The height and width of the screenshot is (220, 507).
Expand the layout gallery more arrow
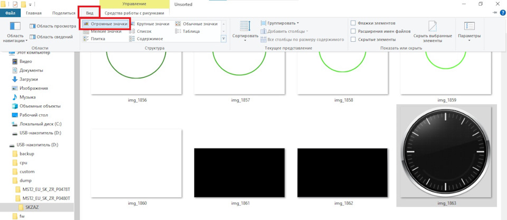click(223, 39)
